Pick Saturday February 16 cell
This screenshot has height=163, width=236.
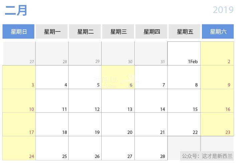click(x=217, y=101)
